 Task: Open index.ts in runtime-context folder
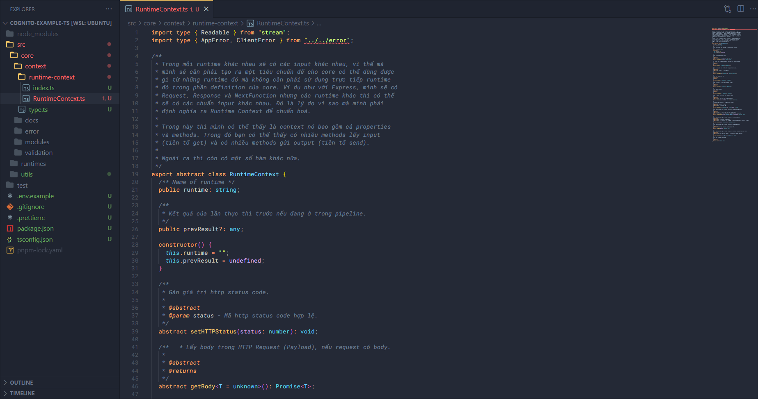44,88
